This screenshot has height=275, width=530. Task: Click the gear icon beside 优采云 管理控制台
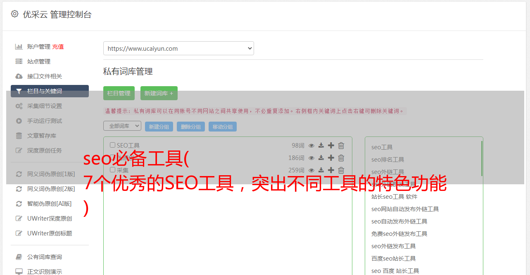(14, 14)
